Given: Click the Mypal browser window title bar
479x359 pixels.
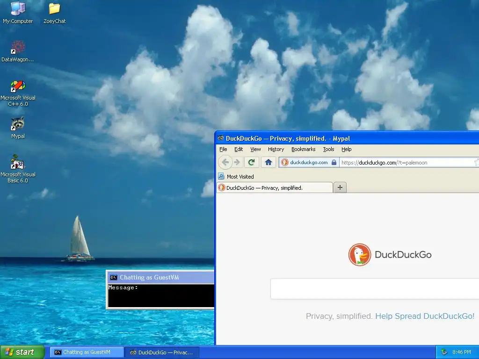Looking at the screenshot, I should coord(347,138).
